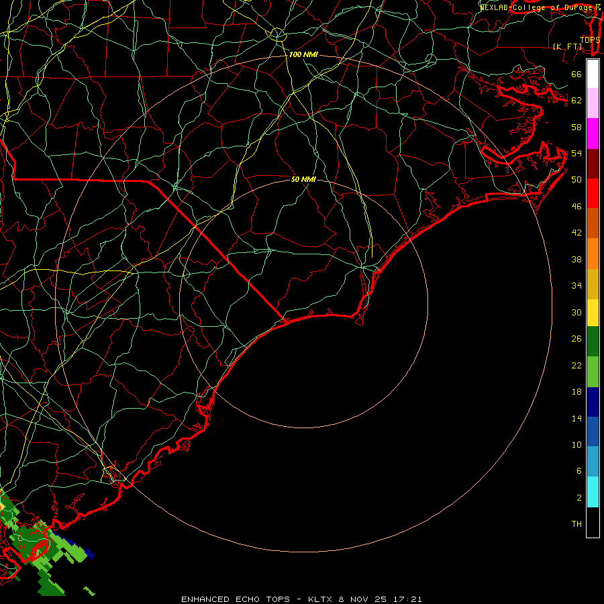Click the ENHANCED ECHO TOPS product title
The height and width of the screenshot is (604, 604).
coord(236,599)
